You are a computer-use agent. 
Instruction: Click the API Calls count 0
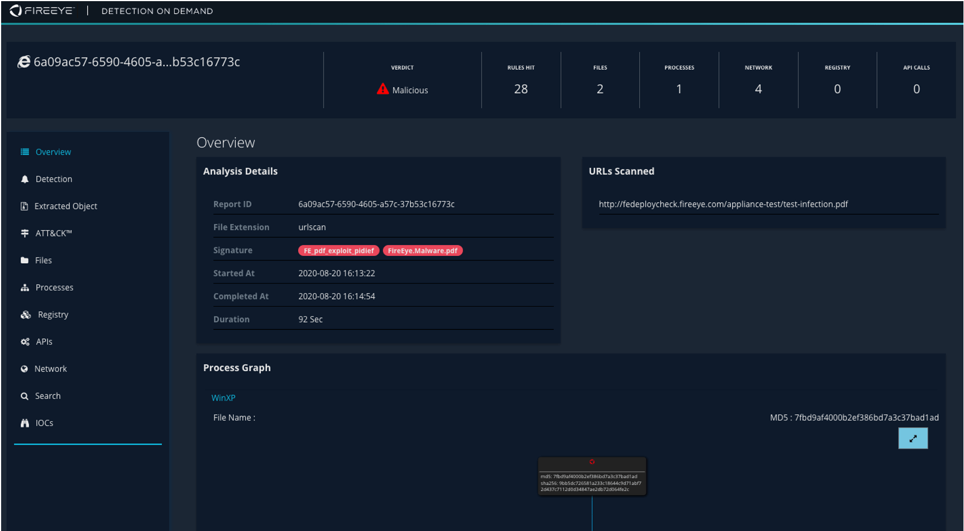(x=916, y=89)
